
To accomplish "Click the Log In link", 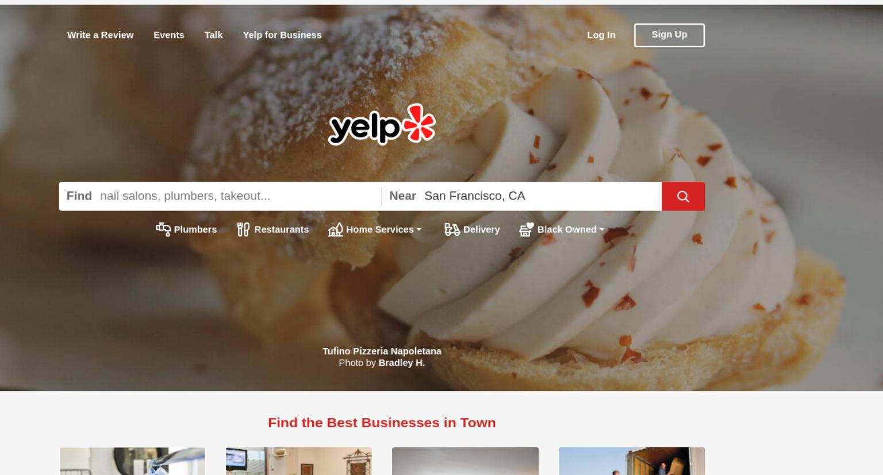I will pyautogui.click(x=601, y=35).
